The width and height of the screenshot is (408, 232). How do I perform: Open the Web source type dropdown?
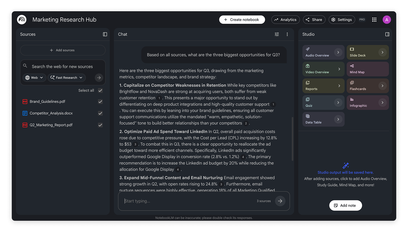coord(34,78)
